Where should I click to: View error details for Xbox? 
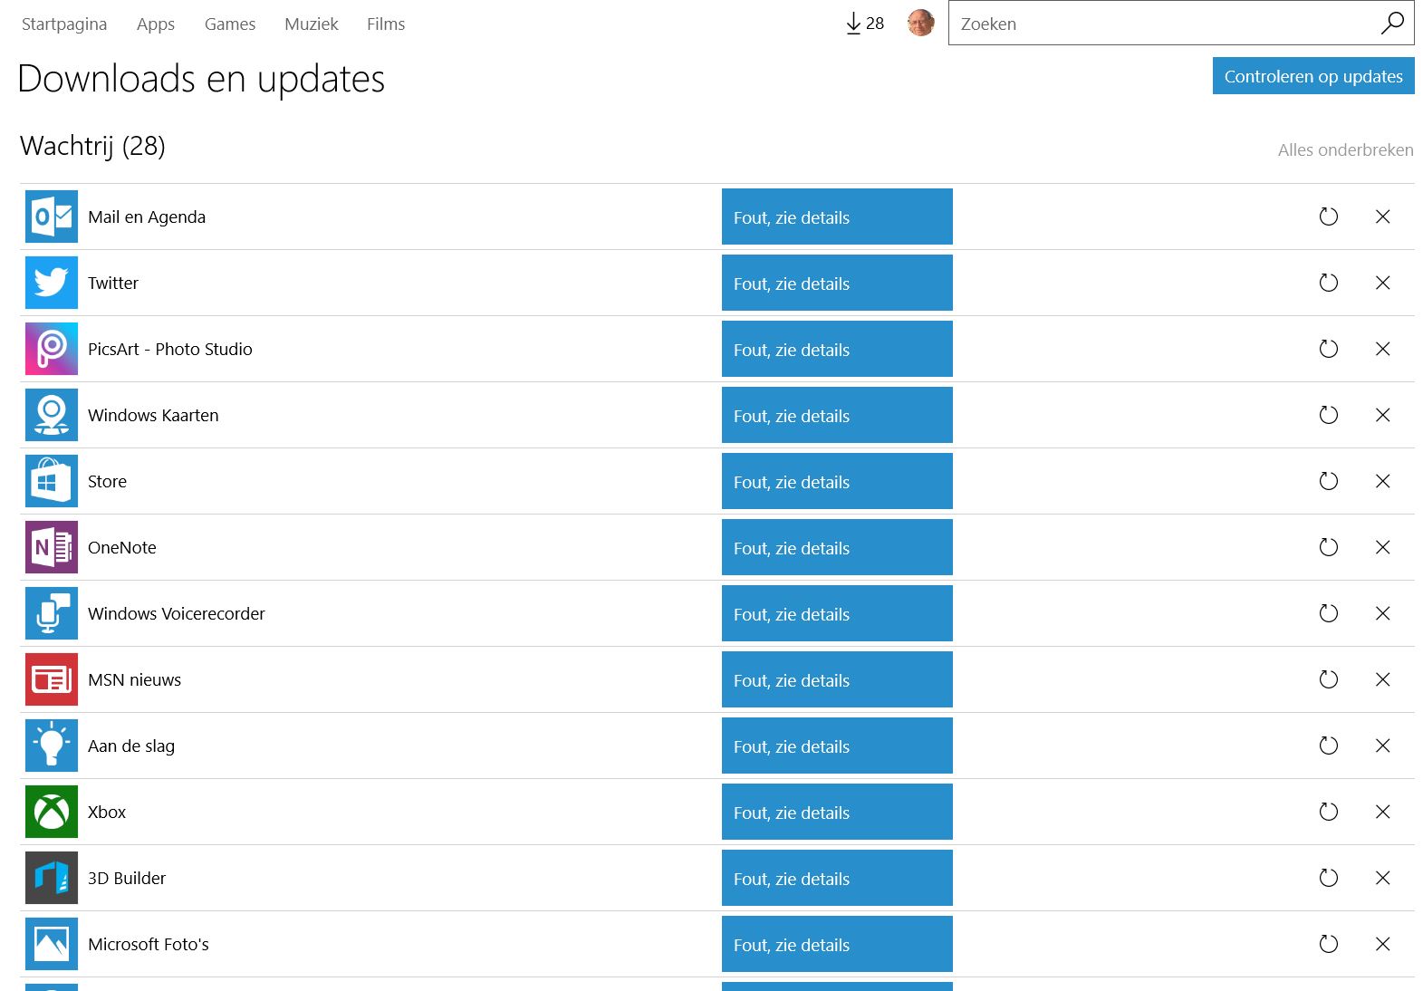click(x=837, y=812)
